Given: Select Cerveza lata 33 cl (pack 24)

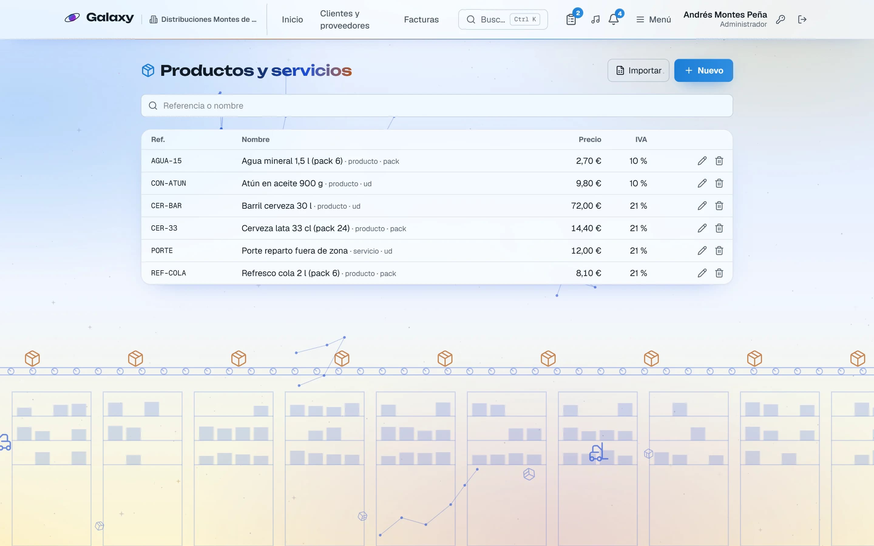Looking at the screenshot, I should click(295, 228).
